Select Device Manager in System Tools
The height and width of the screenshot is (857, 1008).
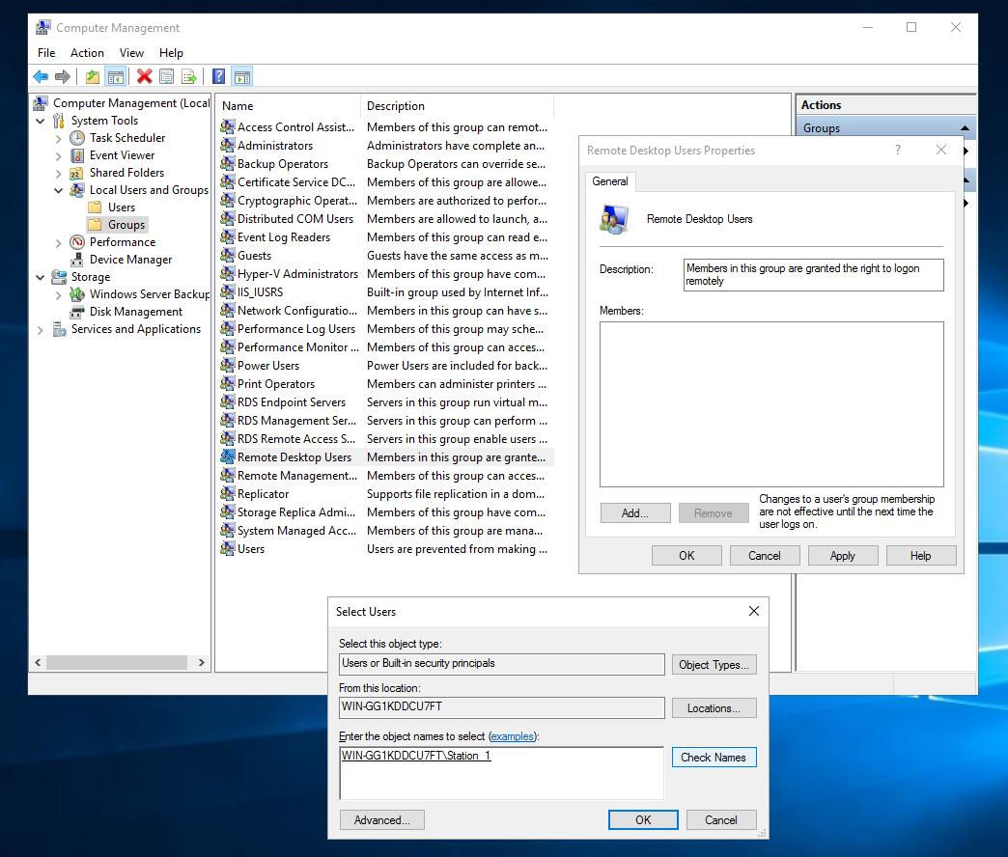coord(130,260)
